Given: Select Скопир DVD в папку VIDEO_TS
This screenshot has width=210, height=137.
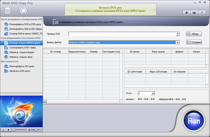Looking at the screenshot, I should click(23, 33).
